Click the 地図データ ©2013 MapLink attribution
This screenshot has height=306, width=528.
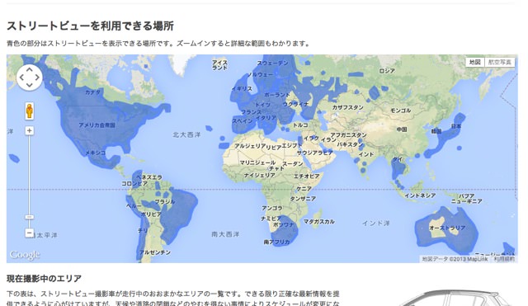pos(455,259)
